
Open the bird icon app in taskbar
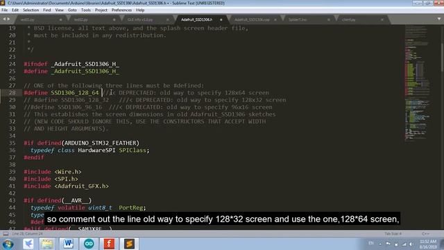click(28, 244)
